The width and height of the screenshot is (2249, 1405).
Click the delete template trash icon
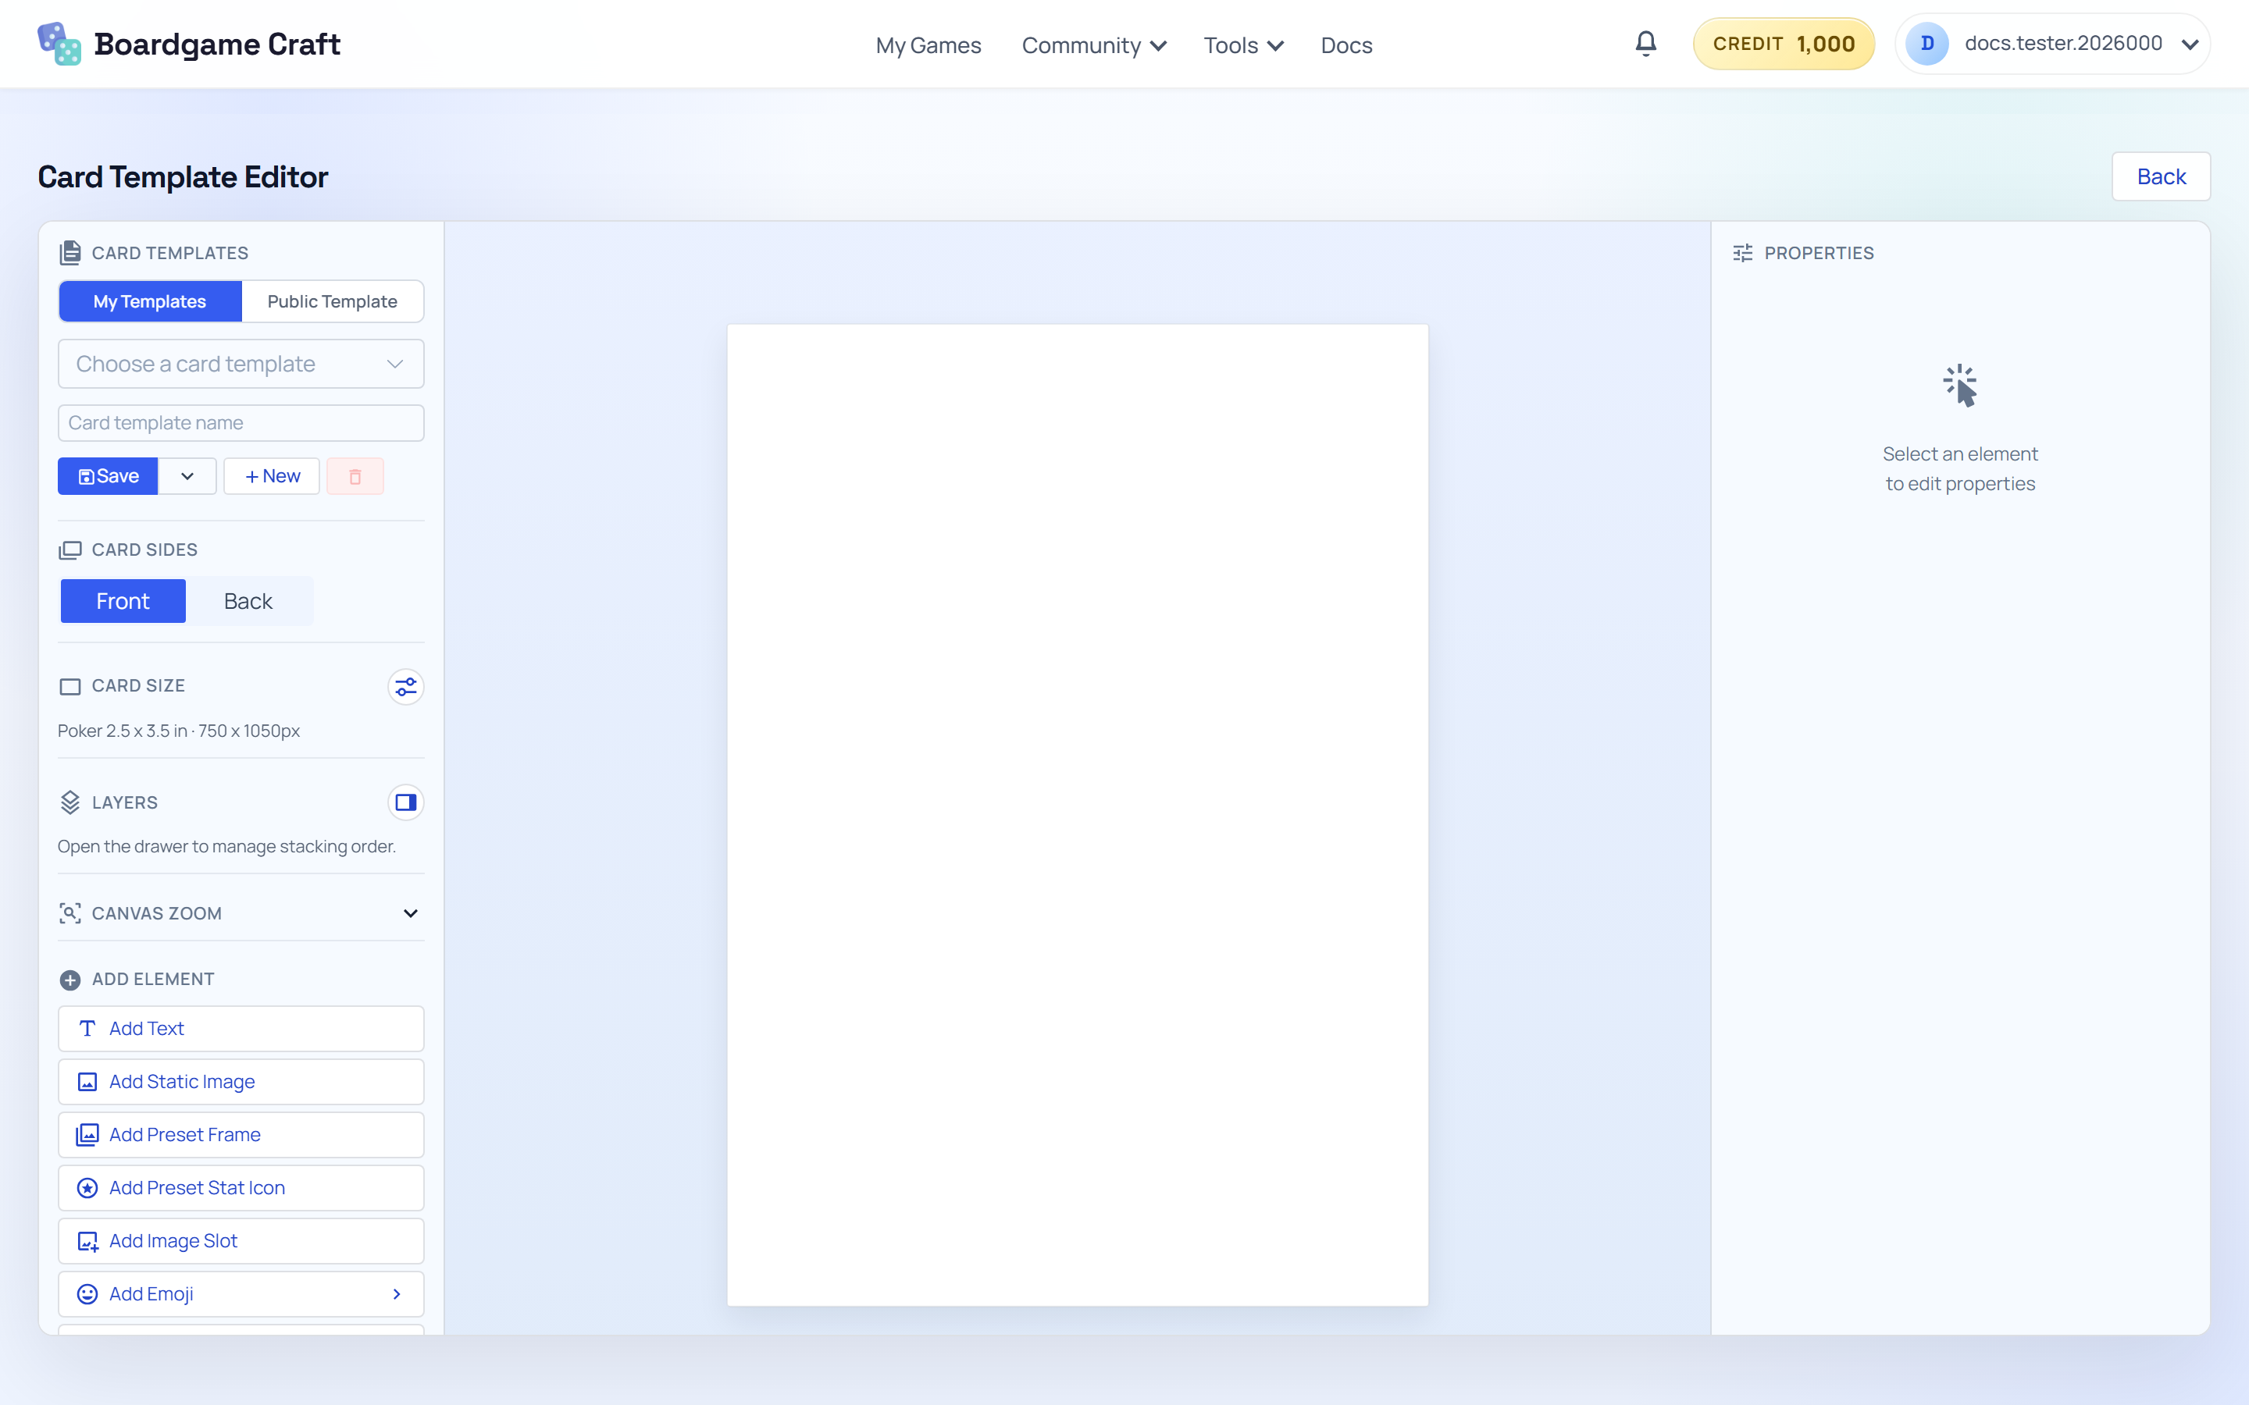pyautogui.click(x=355, y=476)
